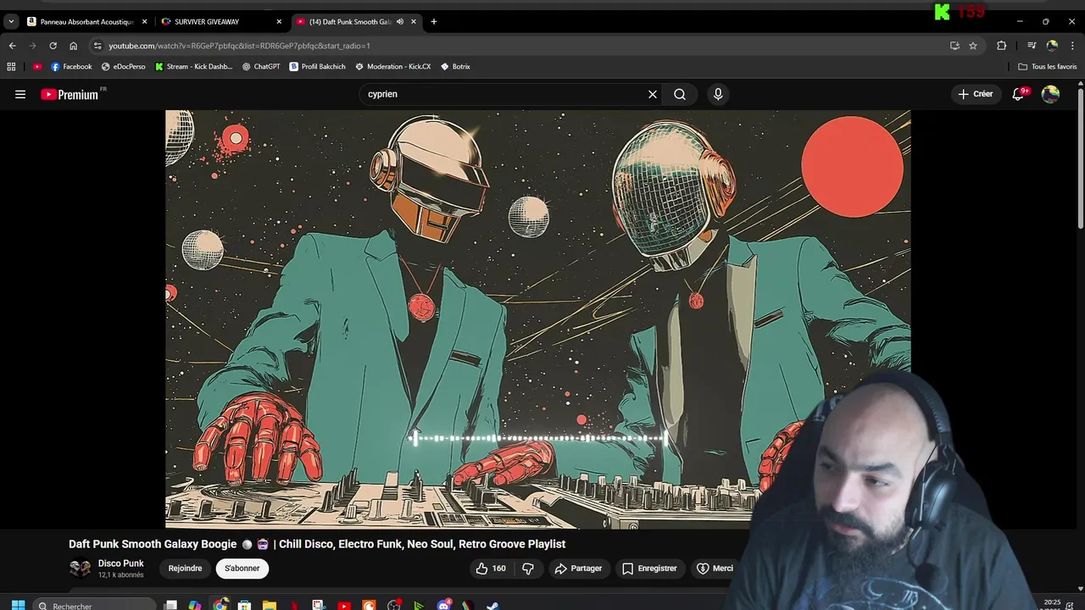Viewport: 1085px width, 610px height.
Task: Click the Windows taskbar Rechercher search box
Action: pos(94,605)
